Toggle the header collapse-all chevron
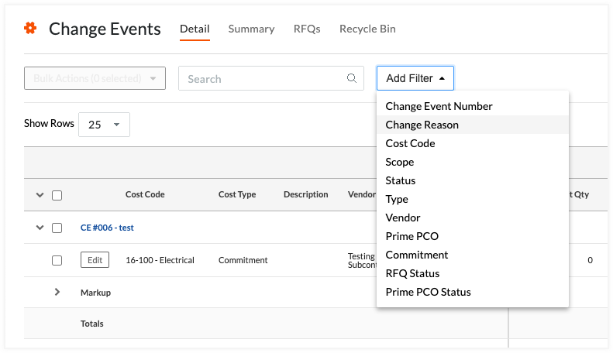The height and width of the screenshot is (353, 613). coord(40,195)
